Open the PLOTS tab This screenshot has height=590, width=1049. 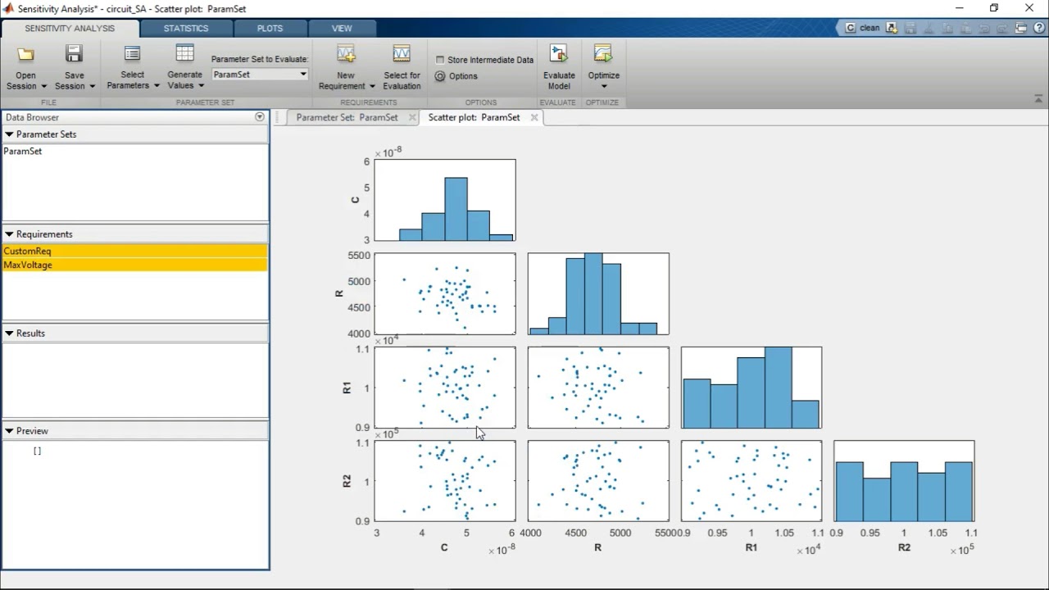pos(270,28)
